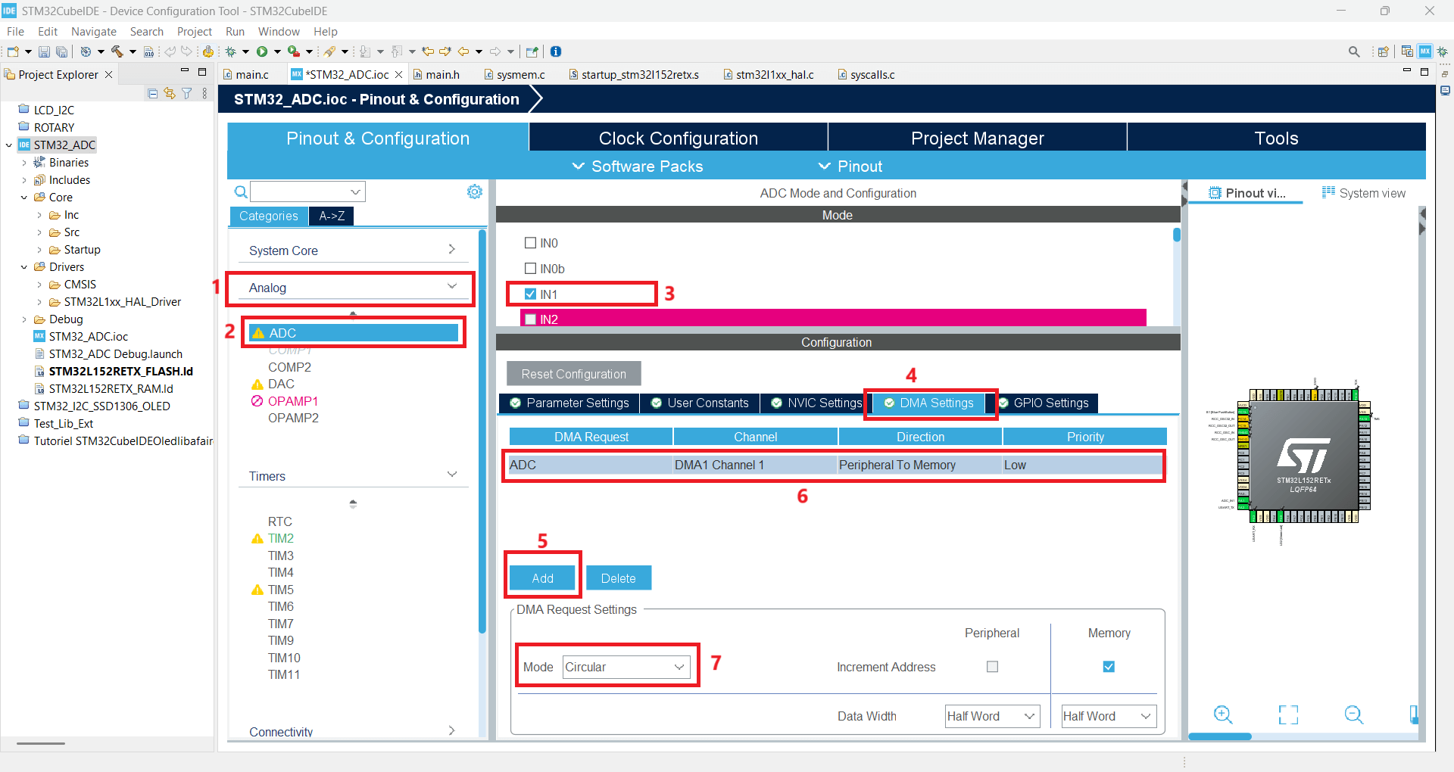The width and height of the screenshot is (1454, 772).
Task: Select TIM2 in the Timers list
Action: tap(281, 538)
